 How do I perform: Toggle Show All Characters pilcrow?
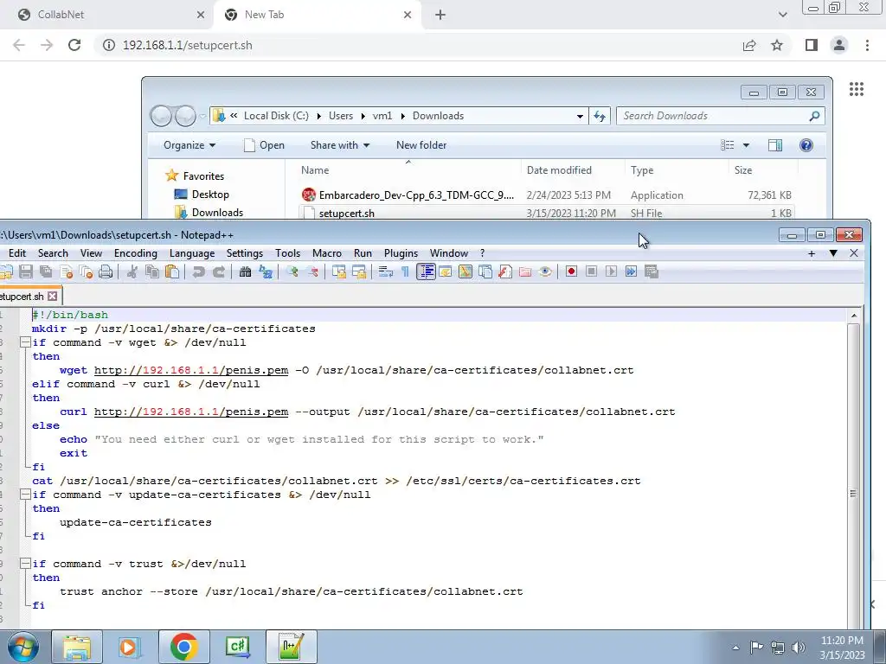pos(405,271)
